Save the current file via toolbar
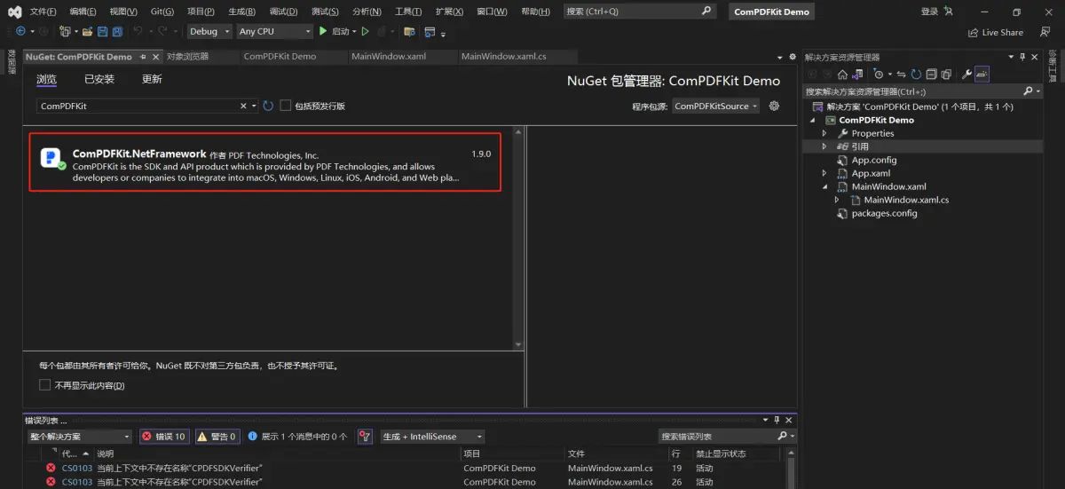Image resolution: width=1065 pixels, height=489 pixels. click(x=102, y=31)
